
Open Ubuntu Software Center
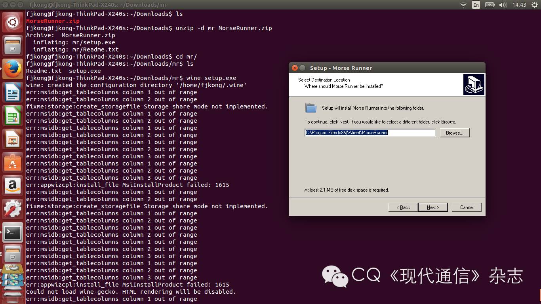[13, 163]
